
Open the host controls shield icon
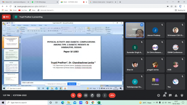[182, 95]
